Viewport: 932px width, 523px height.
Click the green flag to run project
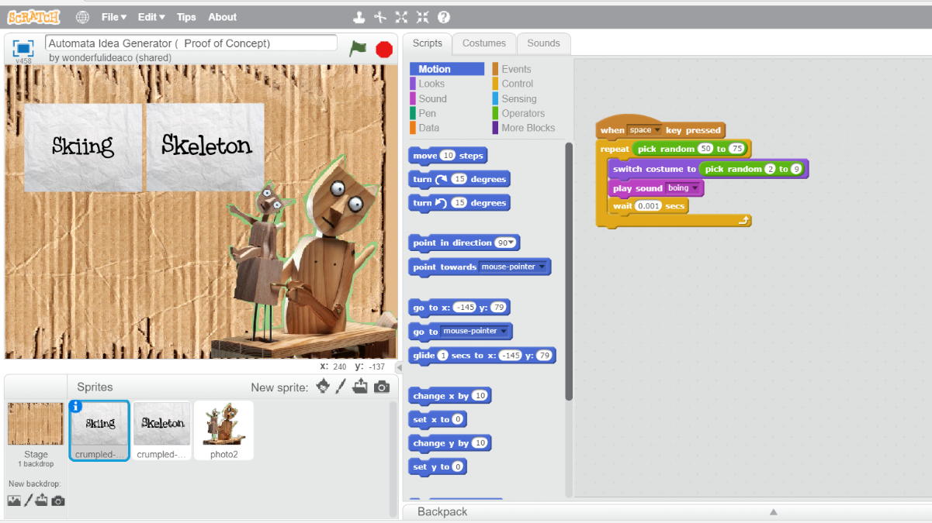coord(358,49)
